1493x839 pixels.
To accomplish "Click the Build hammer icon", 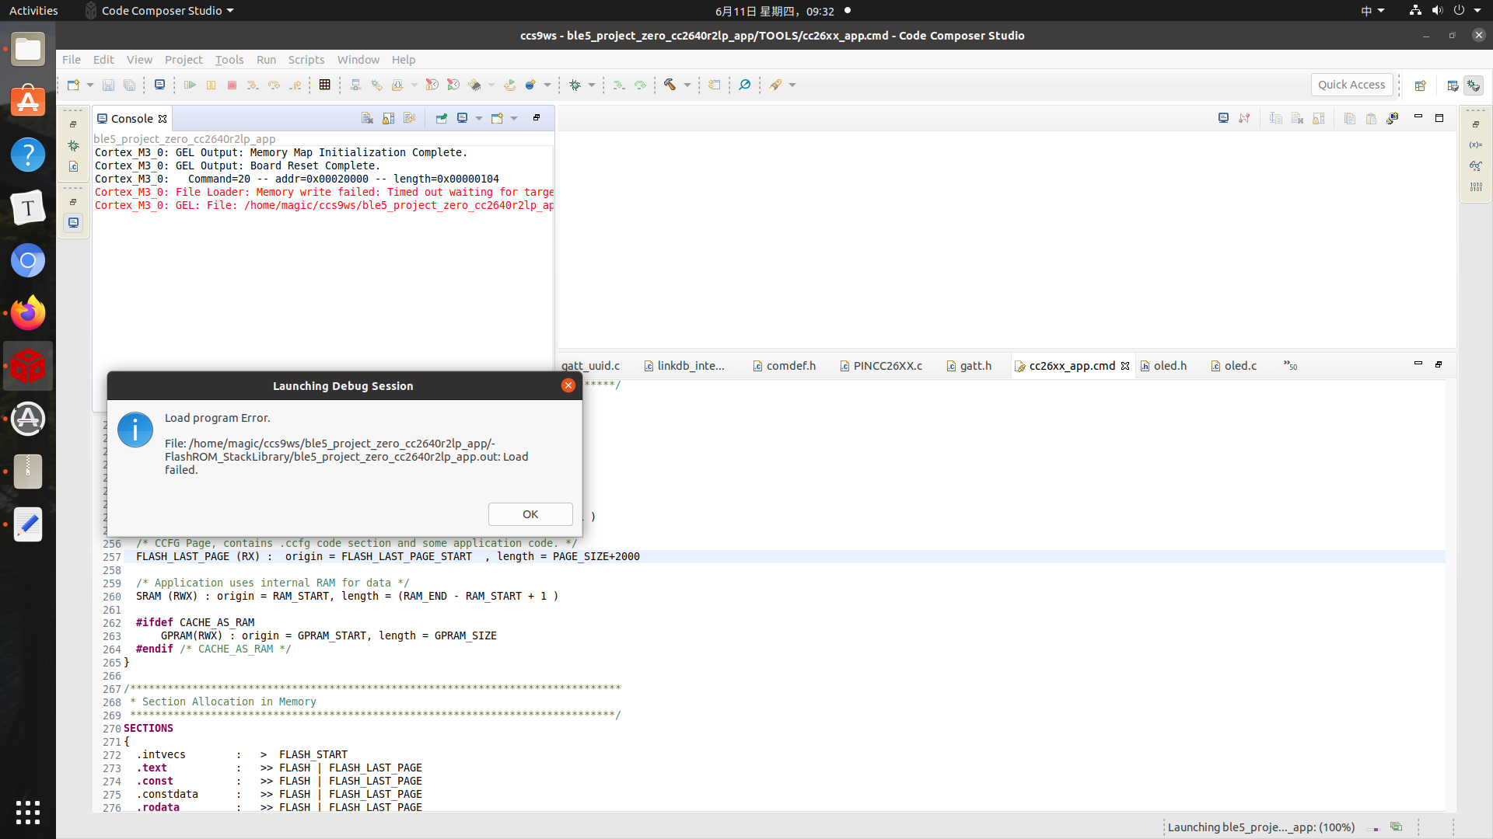I will [x=670, y=85].
